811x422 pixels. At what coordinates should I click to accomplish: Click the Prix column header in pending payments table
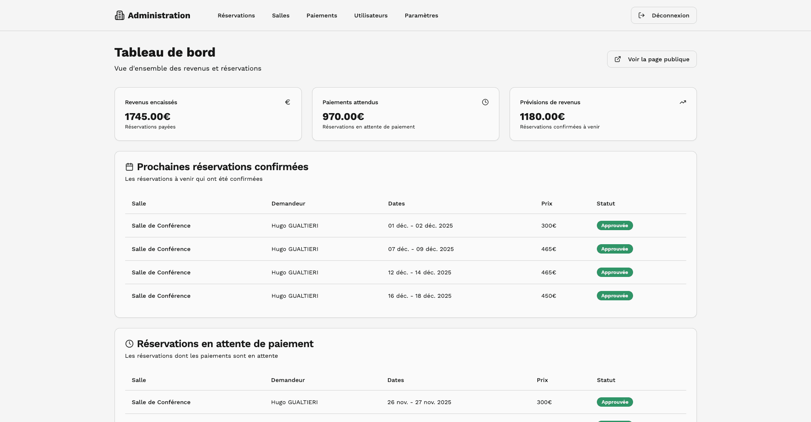(542, 380)
